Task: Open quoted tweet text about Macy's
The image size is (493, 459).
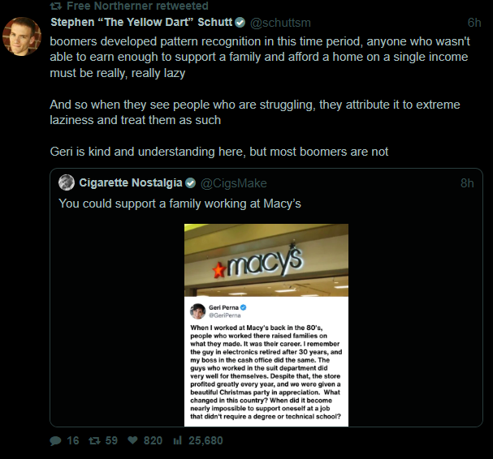Action: (179, 203)
